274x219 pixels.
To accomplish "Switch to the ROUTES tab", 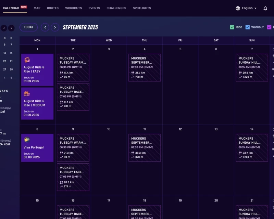I will point(53,8).
